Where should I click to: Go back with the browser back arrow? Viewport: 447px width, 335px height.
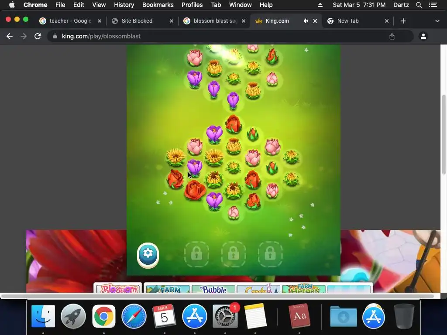(10, 36)
